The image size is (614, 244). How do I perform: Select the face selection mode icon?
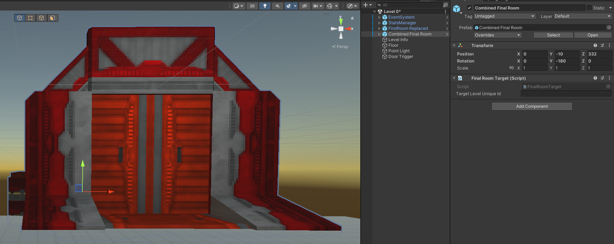[52, 18]
